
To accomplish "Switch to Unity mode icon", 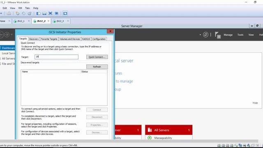I will pos(57,14).
